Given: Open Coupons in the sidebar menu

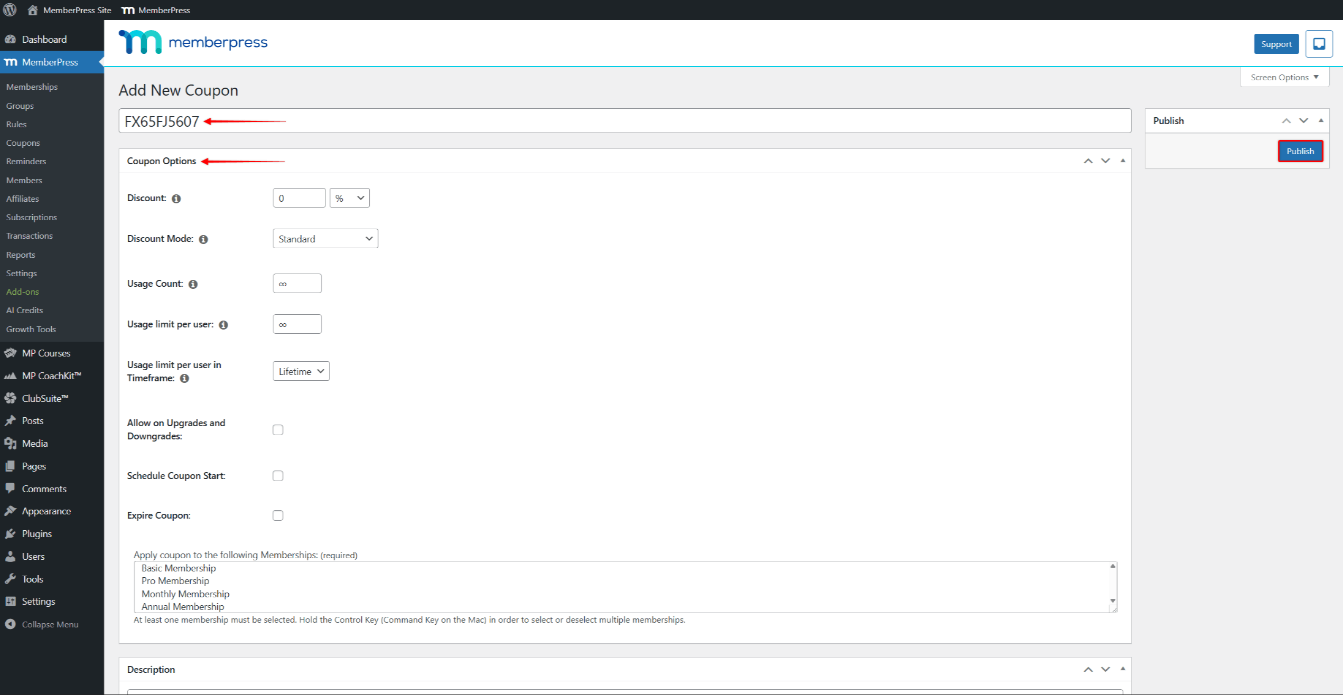Looking at the screenshot, I should coord(23,143).
